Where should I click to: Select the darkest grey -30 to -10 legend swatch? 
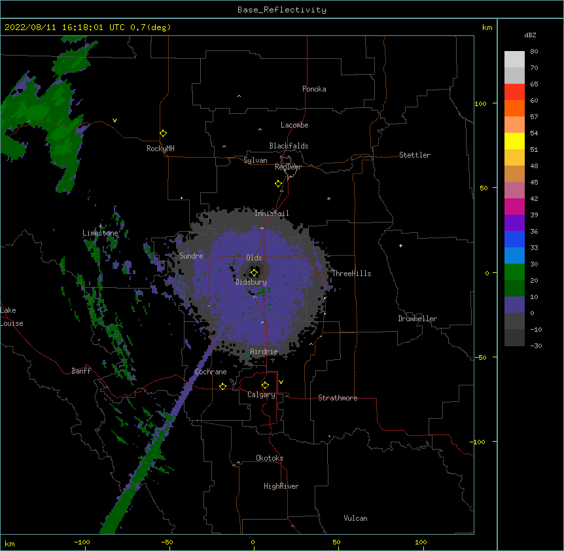514,338
